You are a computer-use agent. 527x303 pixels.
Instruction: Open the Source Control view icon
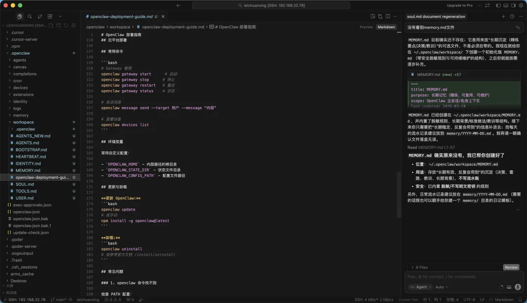coord(40,17)
